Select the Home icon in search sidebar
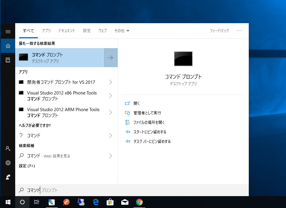Image resolution: width=286 pixels, height=208 pixels. click(8, 46)
